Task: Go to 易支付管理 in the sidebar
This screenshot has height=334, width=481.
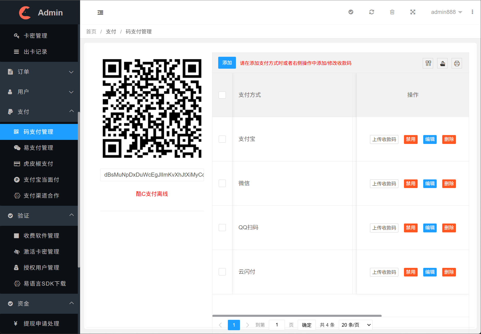Action: click(x=39, y=148)
